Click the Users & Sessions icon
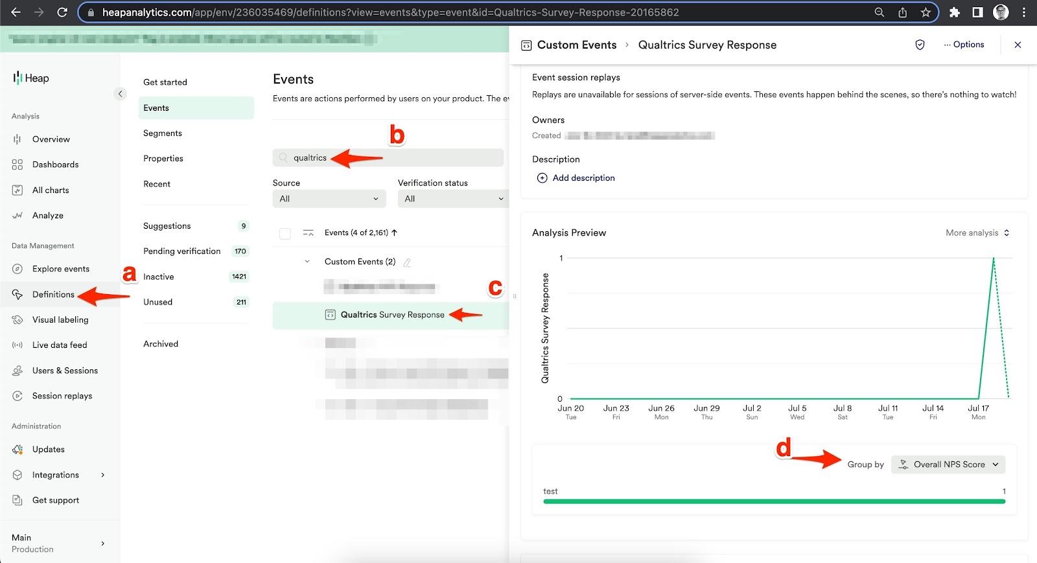The height and width of the screenshot is (563, 1037). [17, 371]
